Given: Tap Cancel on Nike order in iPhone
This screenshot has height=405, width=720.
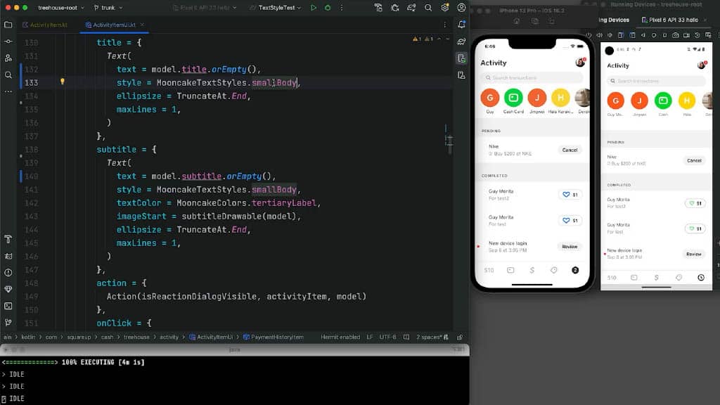Looking at the screenshot, I should click(570, 150).
